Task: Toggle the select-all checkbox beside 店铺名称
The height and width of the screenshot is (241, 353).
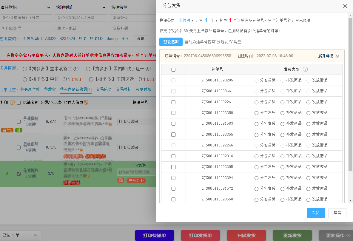Action: [x=19, y=103]
